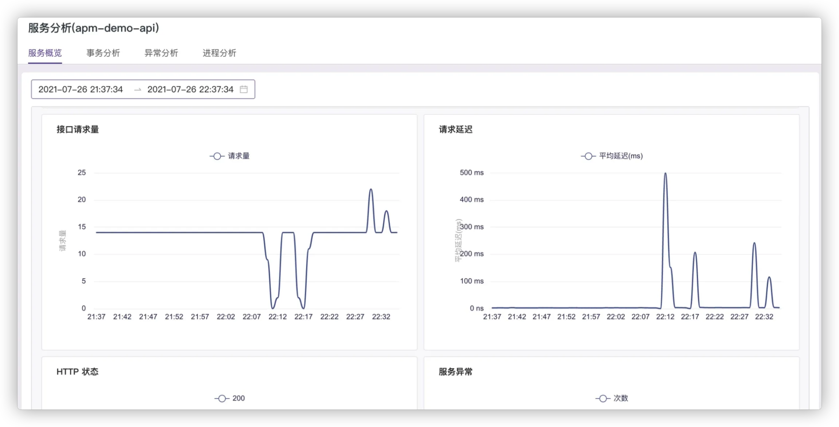Toggle the 请求量 legend marker
The height and width of the screenshot is (427, 839).
click(217, 156)
